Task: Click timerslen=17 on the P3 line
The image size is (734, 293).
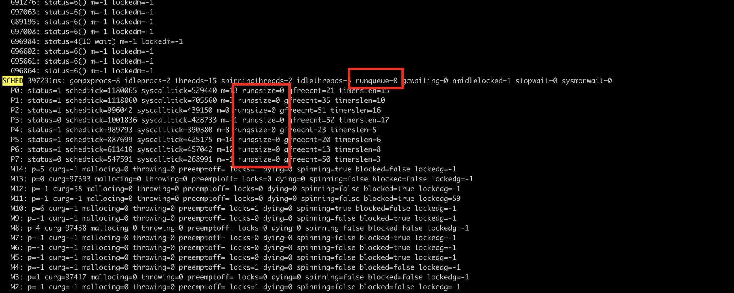Action: 364,120
